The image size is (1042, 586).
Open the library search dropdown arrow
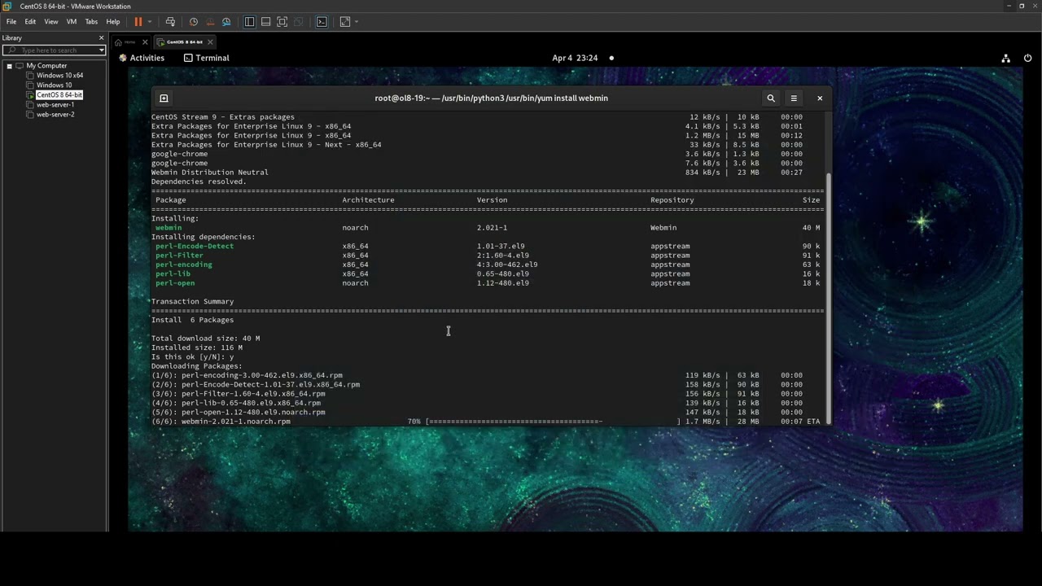(102, 50)
